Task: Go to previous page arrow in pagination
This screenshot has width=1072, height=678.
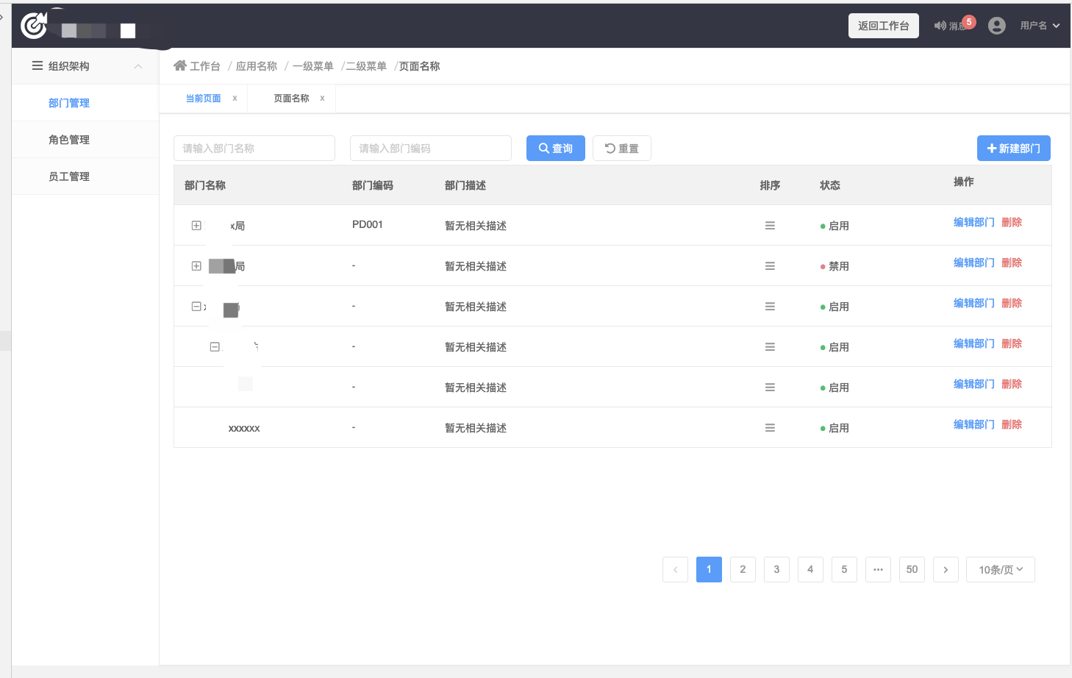Action: tap(675, 569)
